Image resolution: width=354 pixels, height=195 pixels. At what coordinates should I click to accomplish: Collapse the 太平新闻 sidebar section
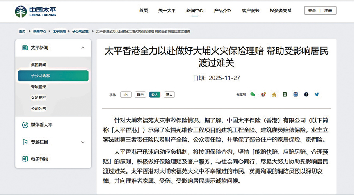click(x=83, y=48)
